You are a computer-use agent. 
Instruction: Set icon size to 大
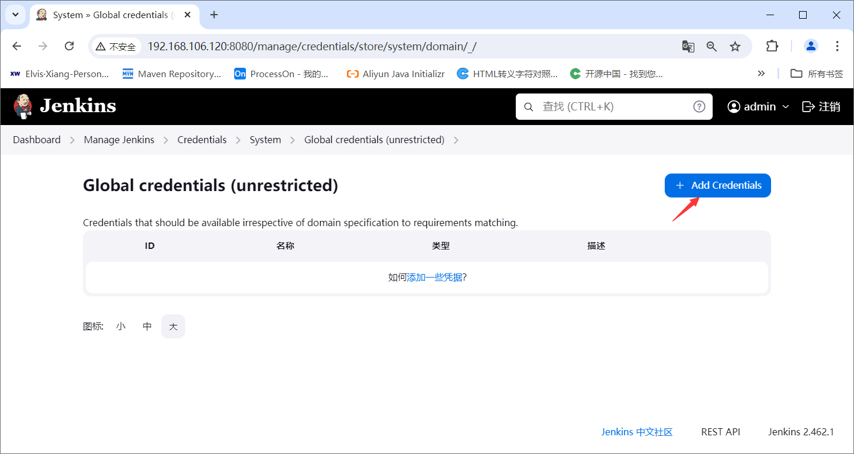173,327
